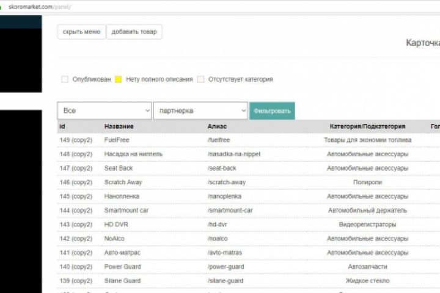Toggle the 'Опубликован' legend checkbox

click(x=65, y=79)
